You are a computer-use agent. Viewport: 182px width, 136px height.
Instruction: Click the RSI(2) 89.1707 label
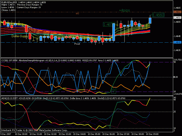click(x=89, y=60)
